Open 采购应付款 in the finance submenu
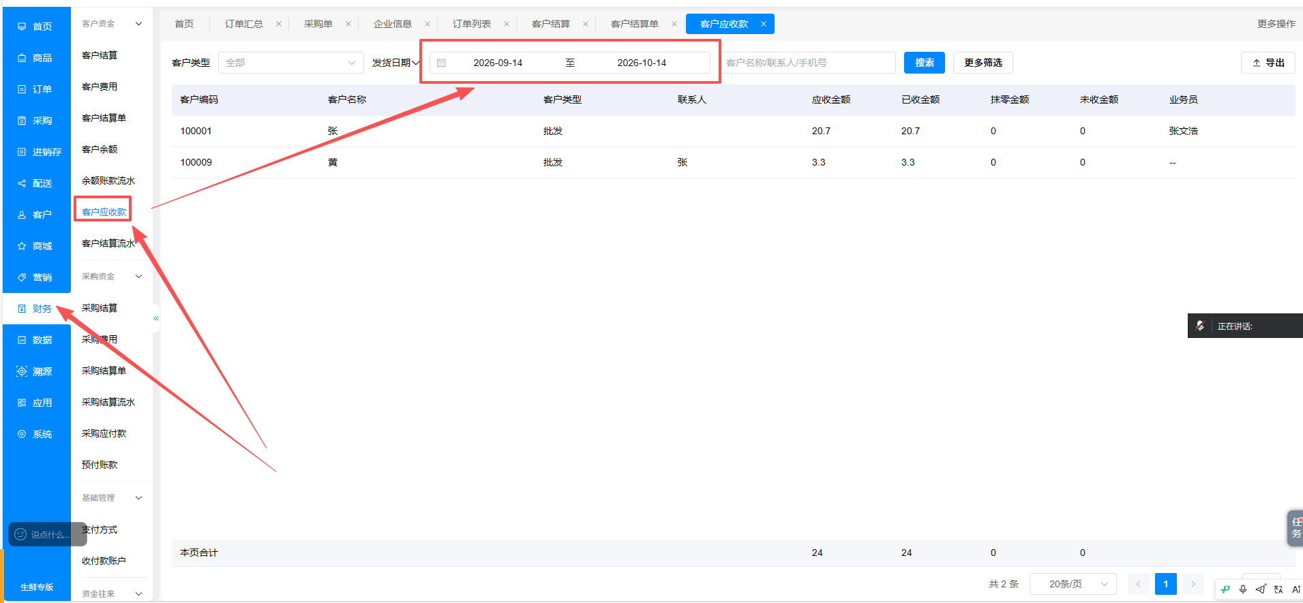The image size is (1303, 603). [104, 433]
